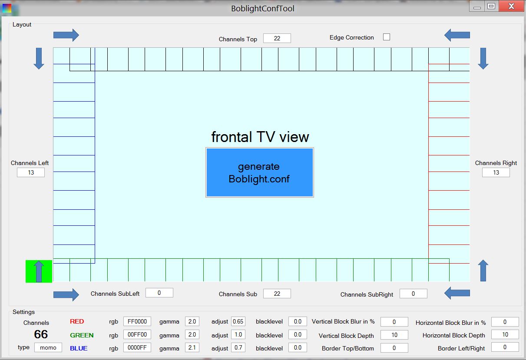The width and height of the screenshot is (526, 360).
Task: Click the Border Top/Bottom input field
Action: tap(394, 348)
